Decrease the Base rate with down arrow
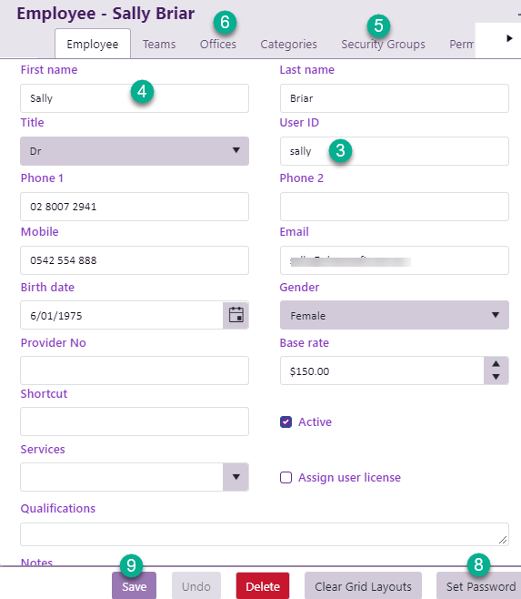 [496, 377]
